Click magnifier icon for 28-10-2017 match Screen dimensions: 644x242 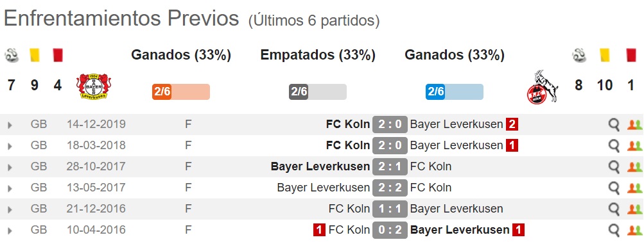[614, 167]
